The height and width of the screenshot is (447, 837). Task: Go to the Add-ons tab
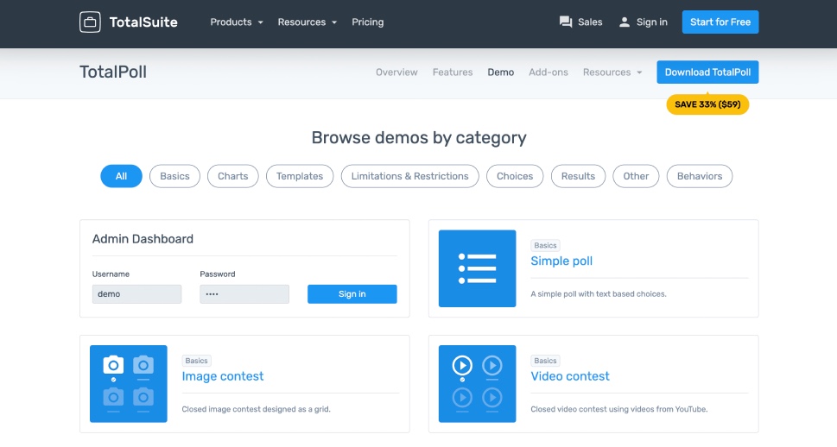tap(548, 72)
